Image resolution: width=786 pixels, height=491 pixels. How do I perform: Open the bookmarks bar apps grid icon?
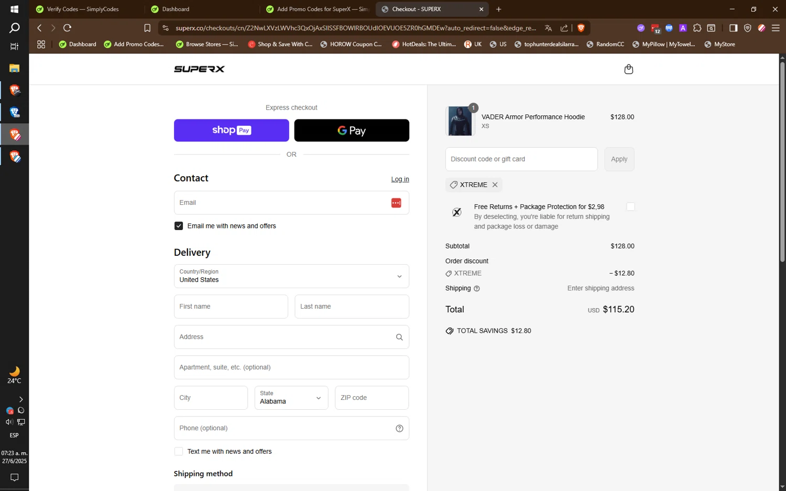[x=41, y=45]
